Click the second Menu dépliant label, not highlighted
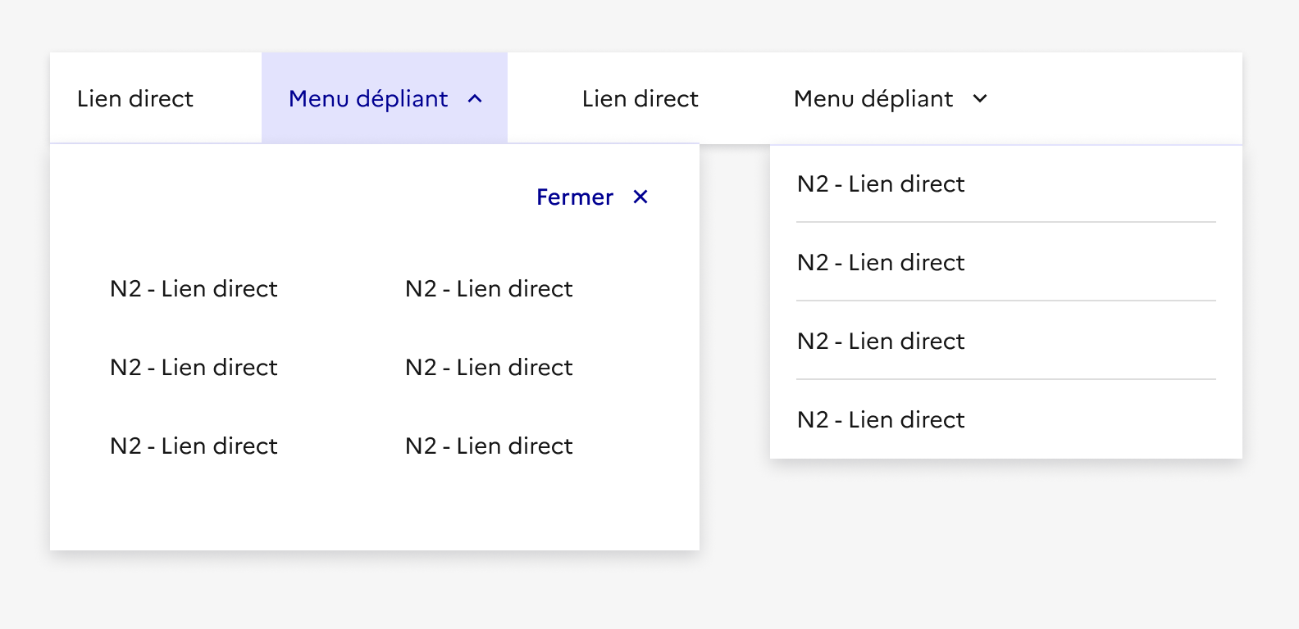1299x629 pixels. point(873,99)
